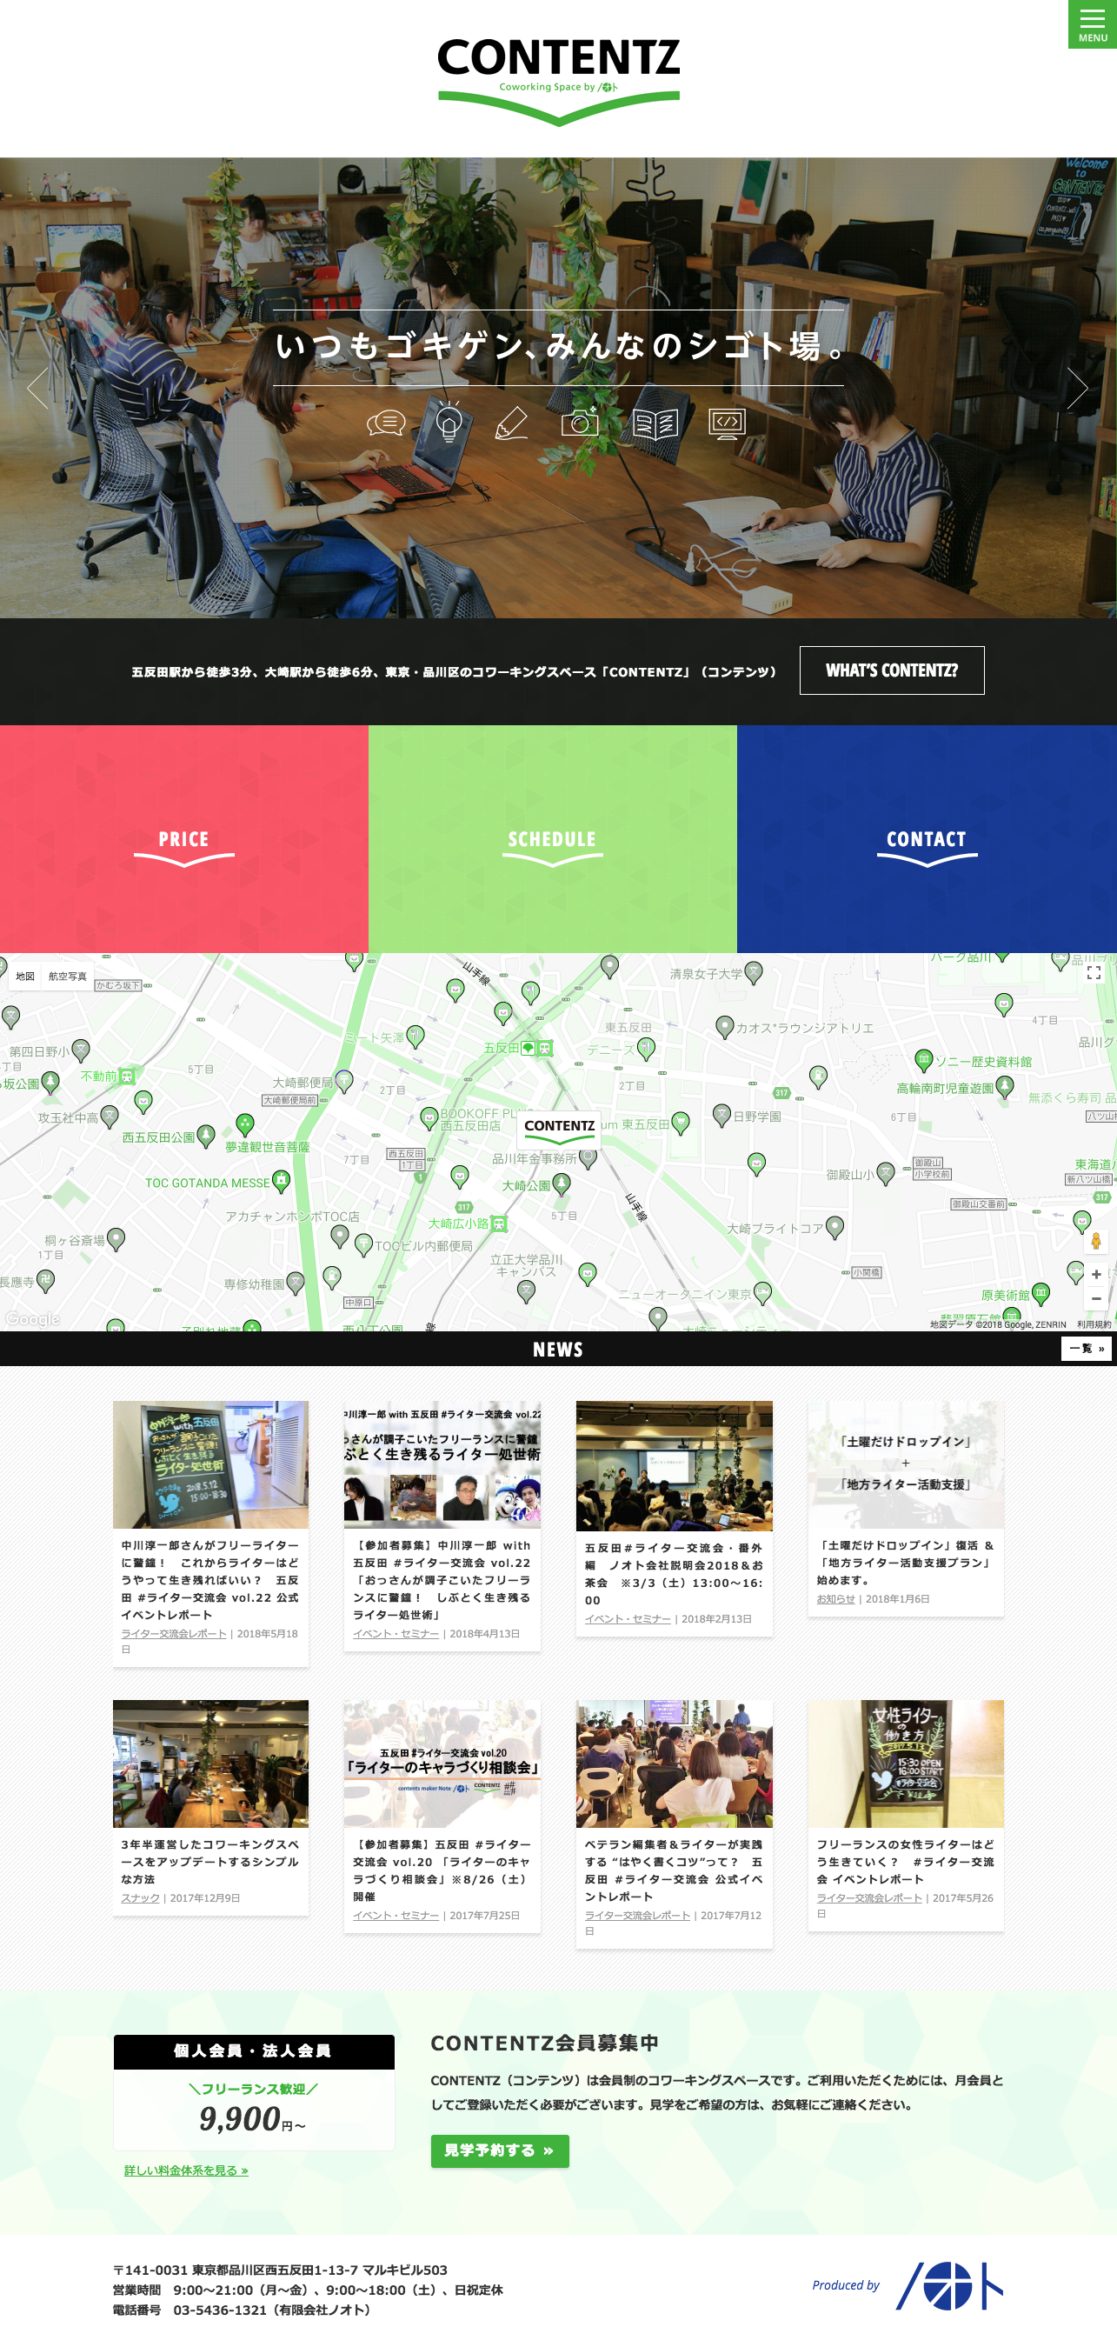Open the 中川淳一郎さんがフリーライターに警鐘 article title

(210, 1580)
